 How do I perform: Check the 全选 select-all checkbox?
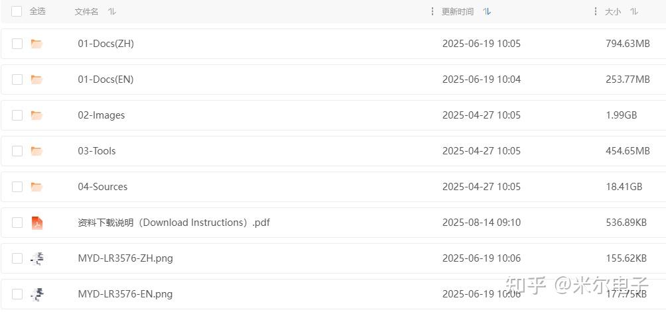click(x=17, y=11)
